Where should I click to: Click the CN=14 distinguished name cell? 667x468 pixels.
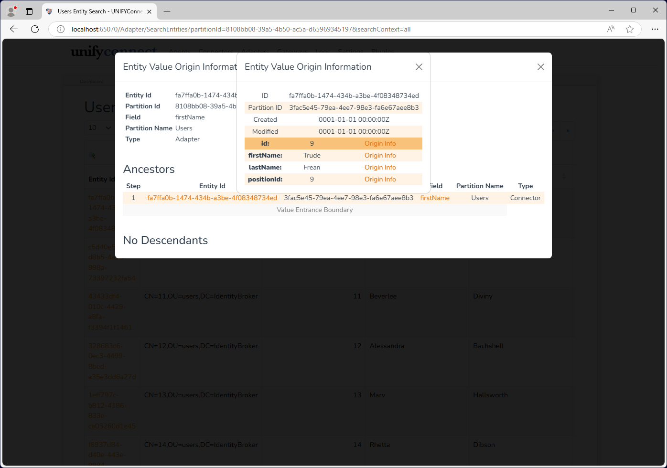click(x=201, y=445)
